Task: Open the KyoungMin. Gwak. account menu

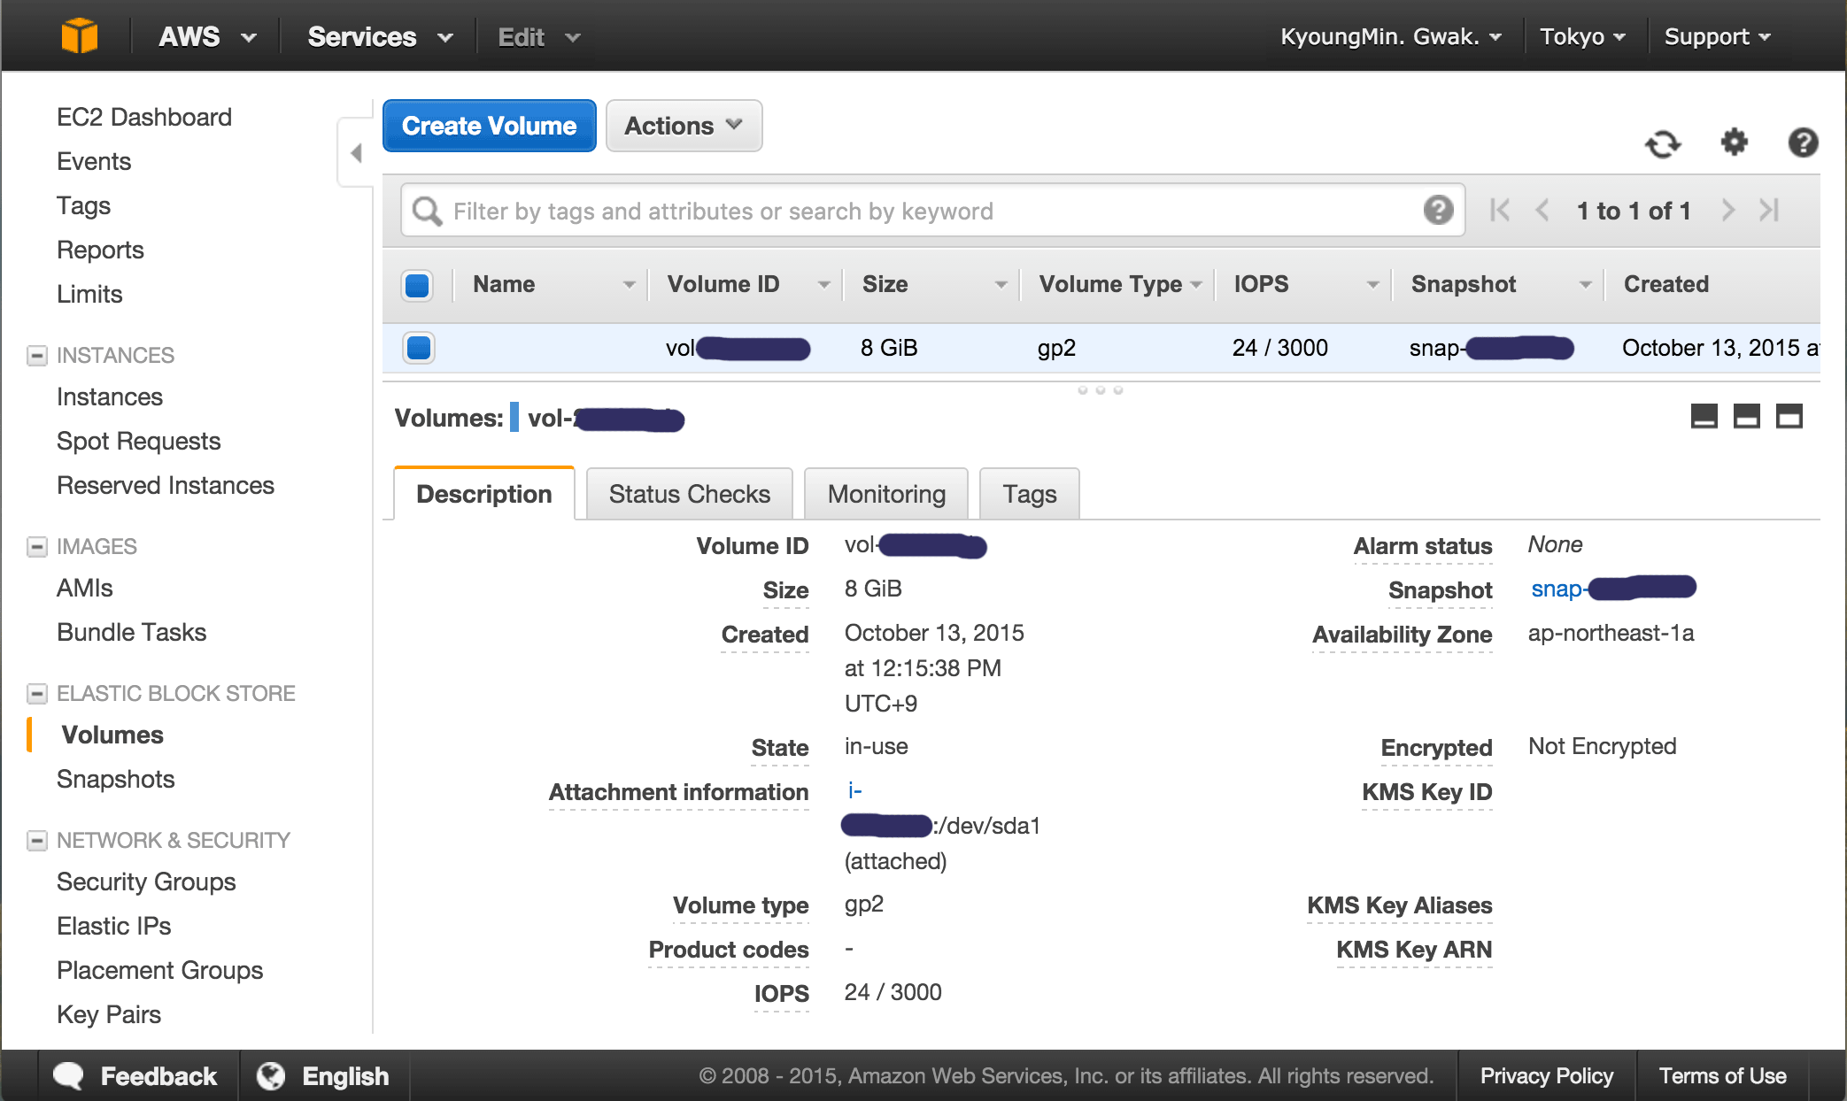Action: (1391, 36)
